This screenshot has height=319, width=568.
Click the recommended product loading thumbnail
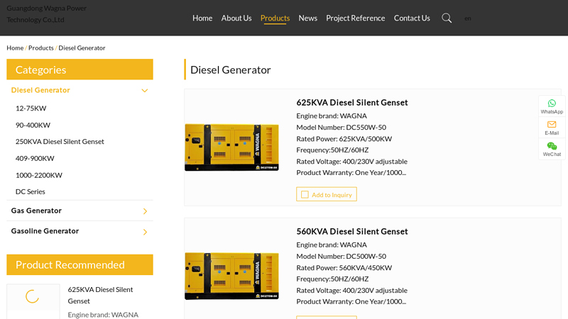tap(33, 297)
